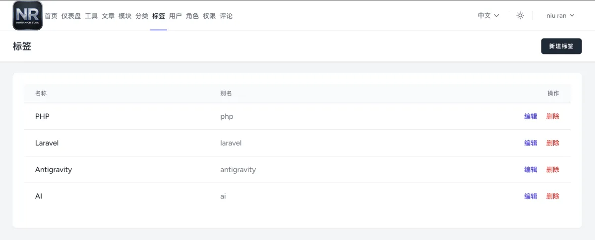Screen dimensions: 595x240
Task: Select the active 标签 tab
Action: click(x=159, y=16)
